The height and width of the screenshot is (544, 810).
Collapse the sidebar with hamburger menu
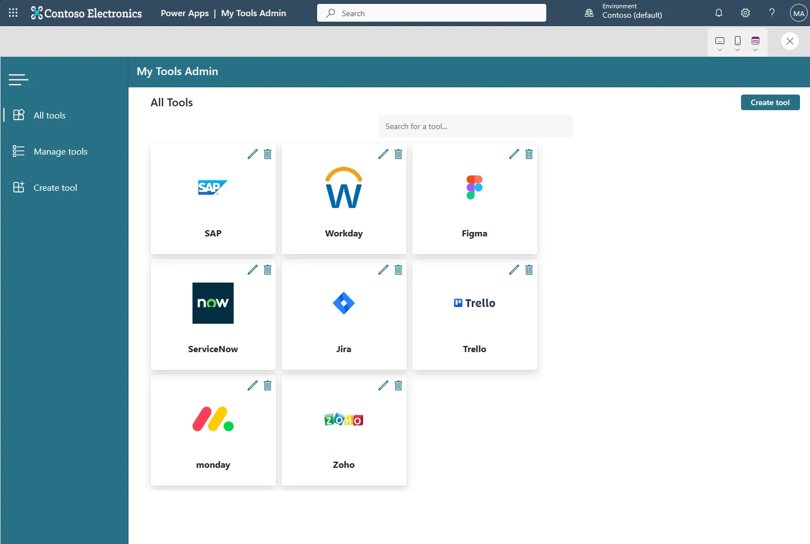coord(18,80)
